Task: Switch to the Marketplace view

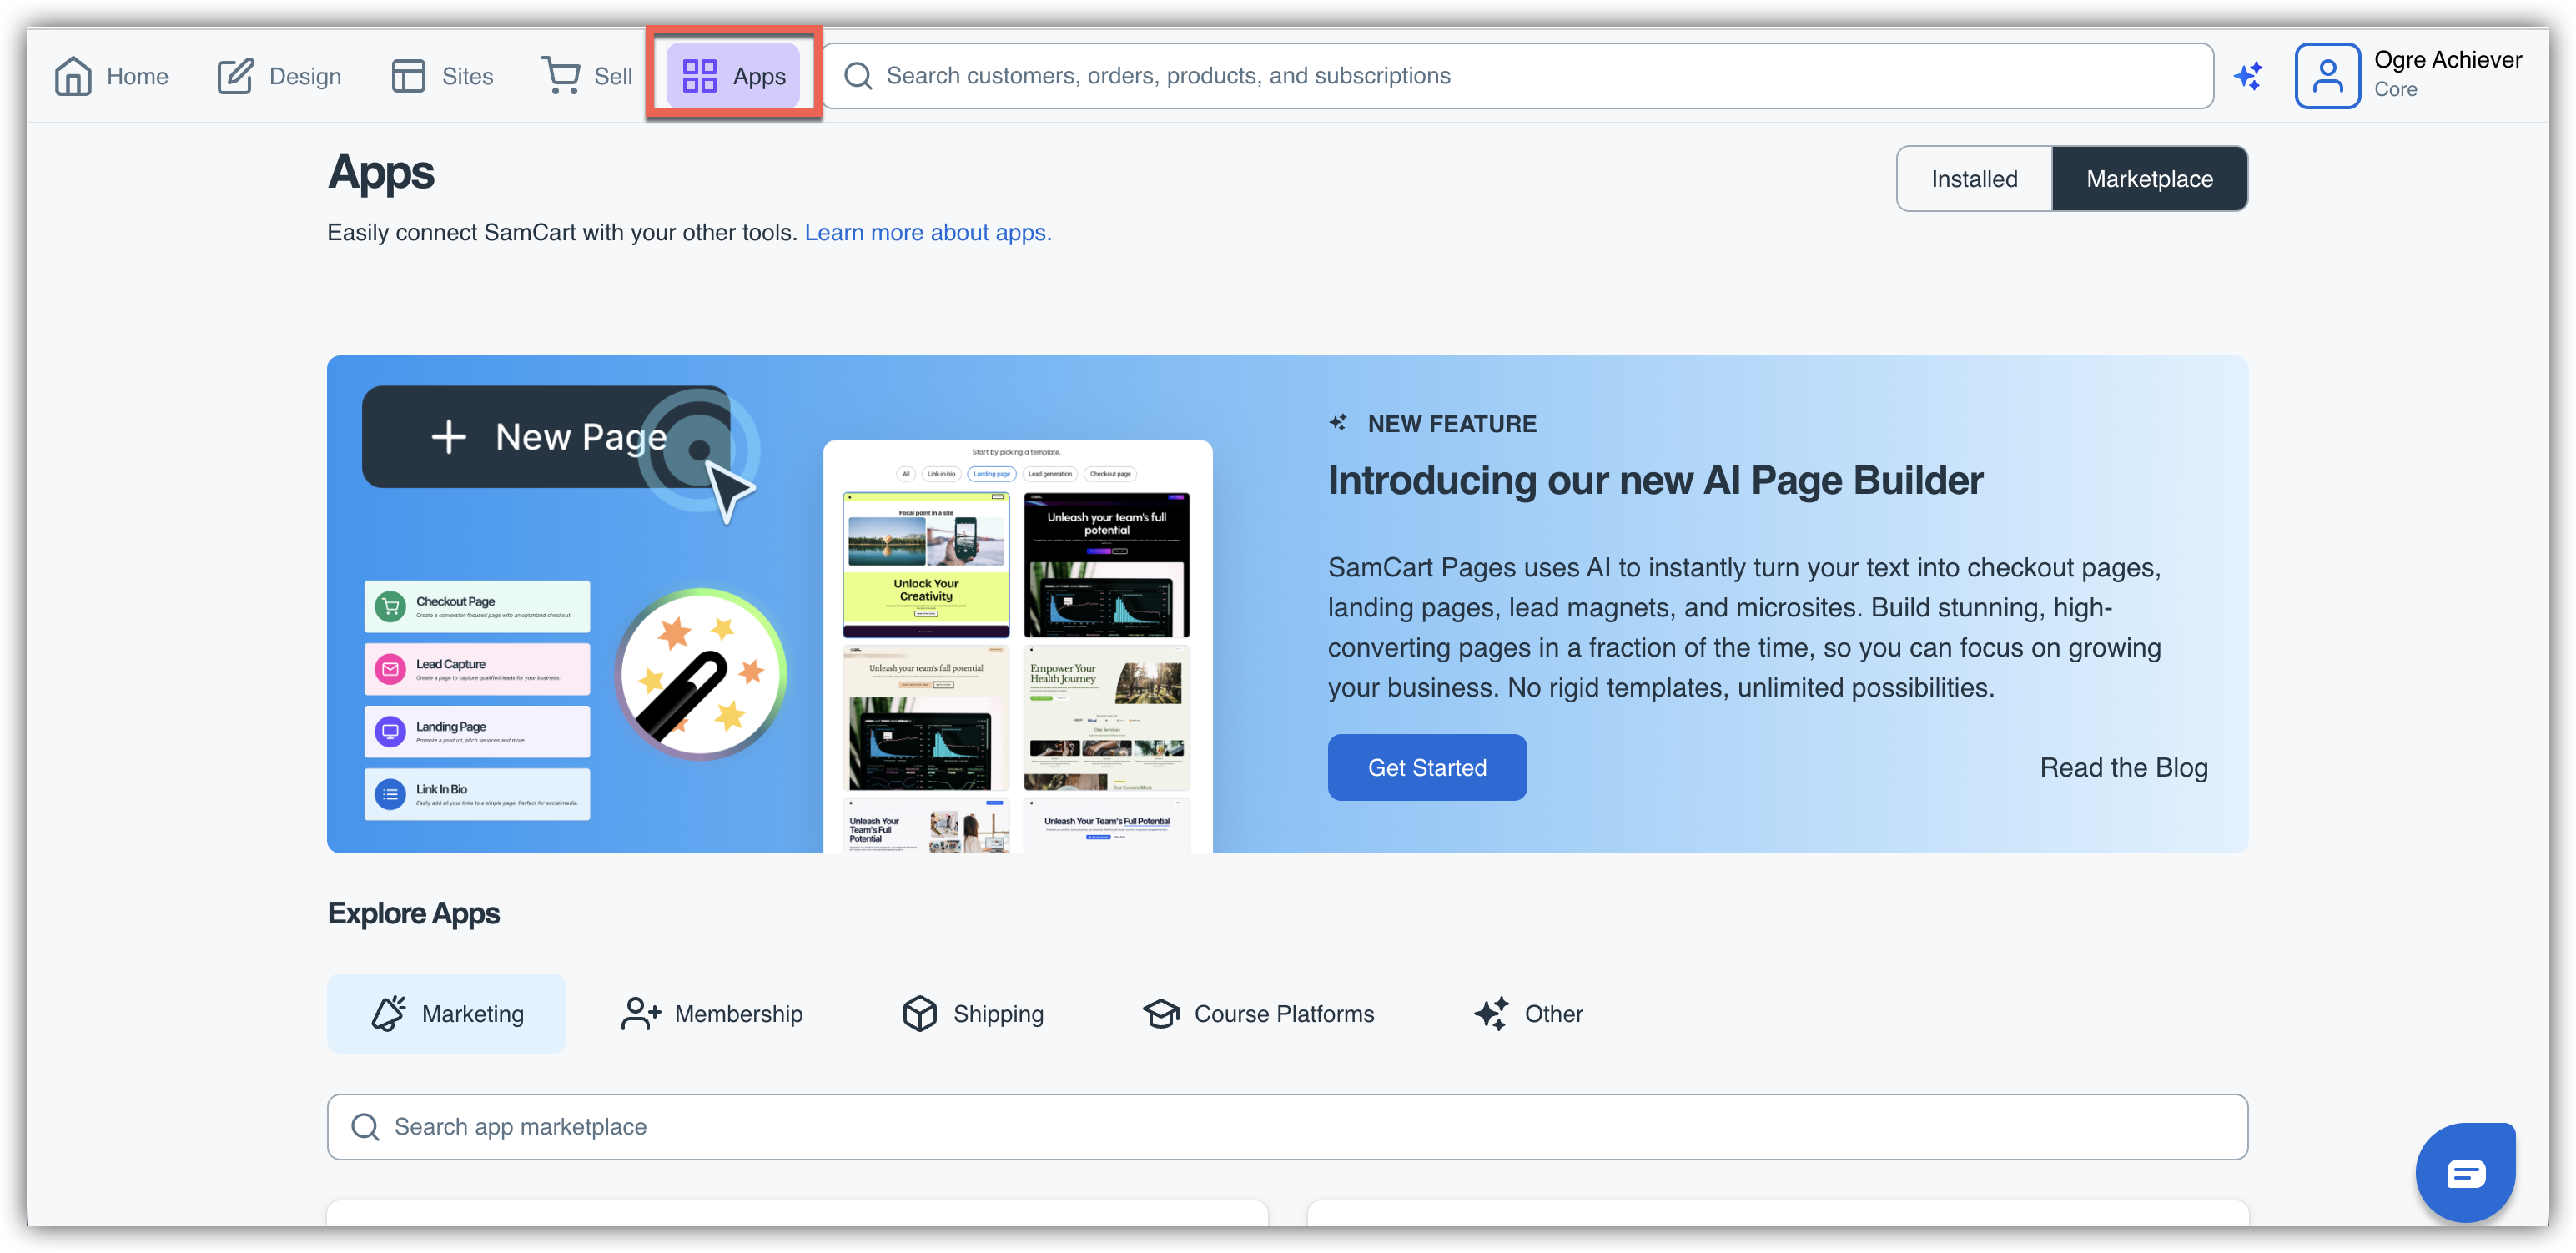Action: (x=2149, y=179)
